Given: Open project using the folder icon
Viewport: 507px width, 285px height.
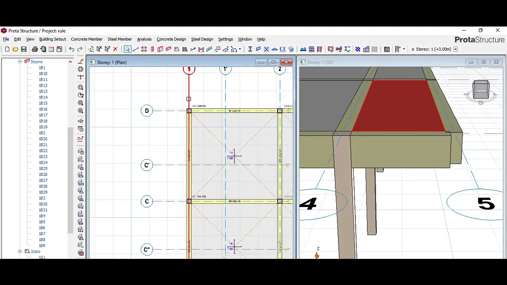Looking at the screenshot, I should click(15, 49).
